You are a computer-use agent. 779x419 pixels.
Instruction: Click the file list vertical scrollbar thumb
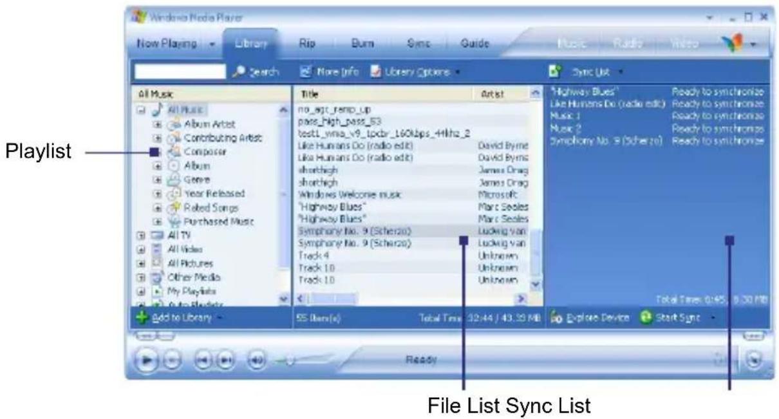click(x=536, y=252)
